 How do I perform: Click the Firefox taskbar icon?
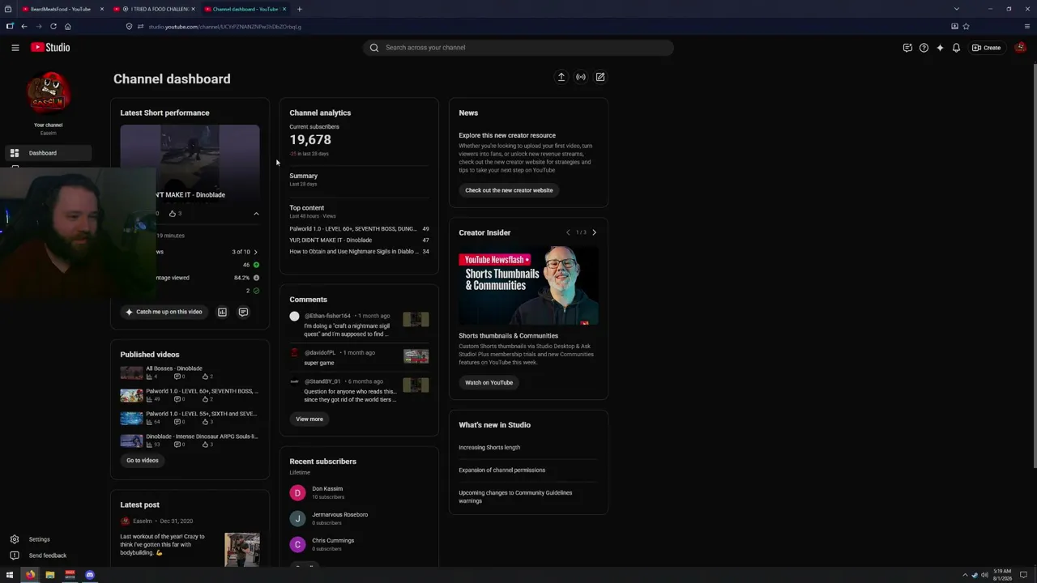(30, 575)
